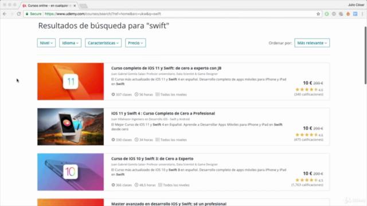This screenshot has width=367, height=206.
Task: Open the iOS 11 orange course thumbnail
Action: coord(71,81)
